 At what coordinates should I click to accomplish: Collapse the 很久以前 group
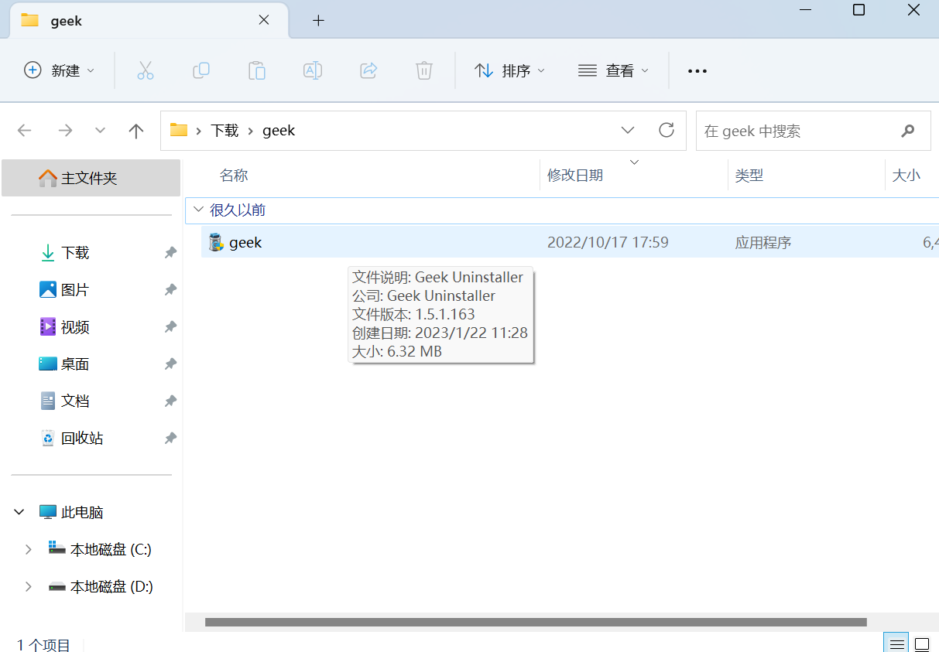[x=198, y=210]
